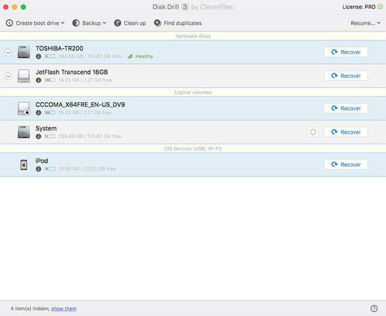This screenshot has height=316, width=386.
Task: Click JetFlash Transcend storage usage bar
Action: pos(50,80)
